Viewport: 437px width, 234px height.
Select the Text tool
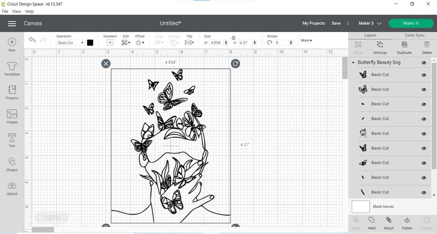tap(12, 140)
